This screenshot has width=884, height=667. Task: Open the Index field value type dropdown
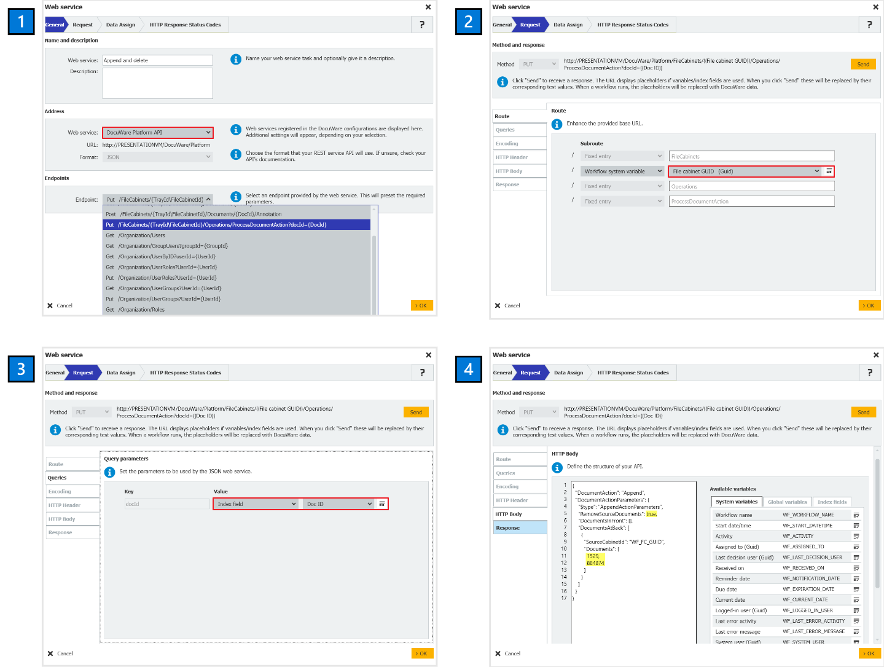pos(256,504)
